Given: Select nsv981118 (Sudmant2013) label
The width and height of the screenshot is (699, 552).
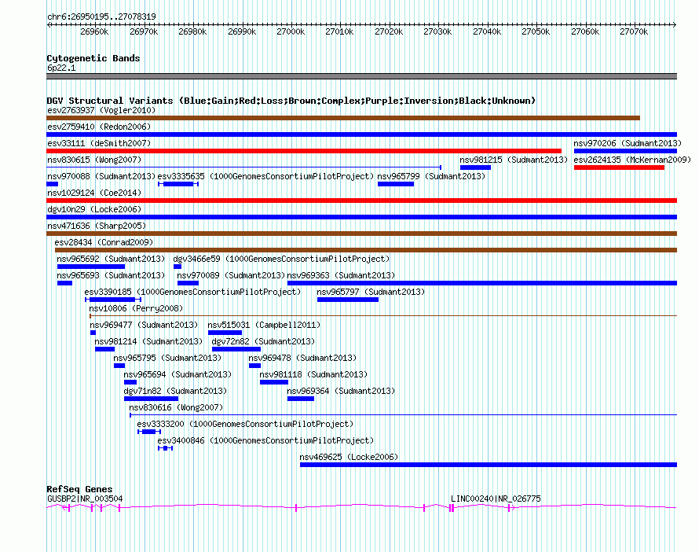Looking at the screenshot, I should [x=313, y=374].
